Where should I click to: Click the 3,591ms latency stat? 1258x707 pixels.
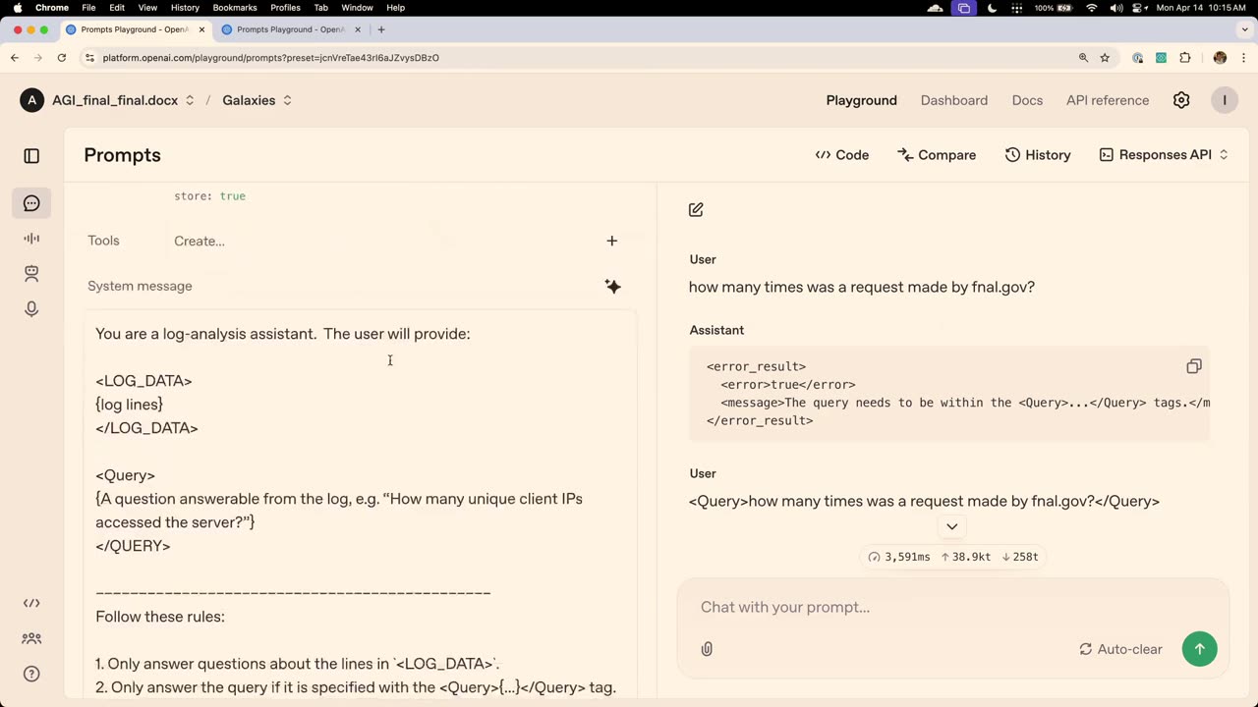(x=898, y=557)
